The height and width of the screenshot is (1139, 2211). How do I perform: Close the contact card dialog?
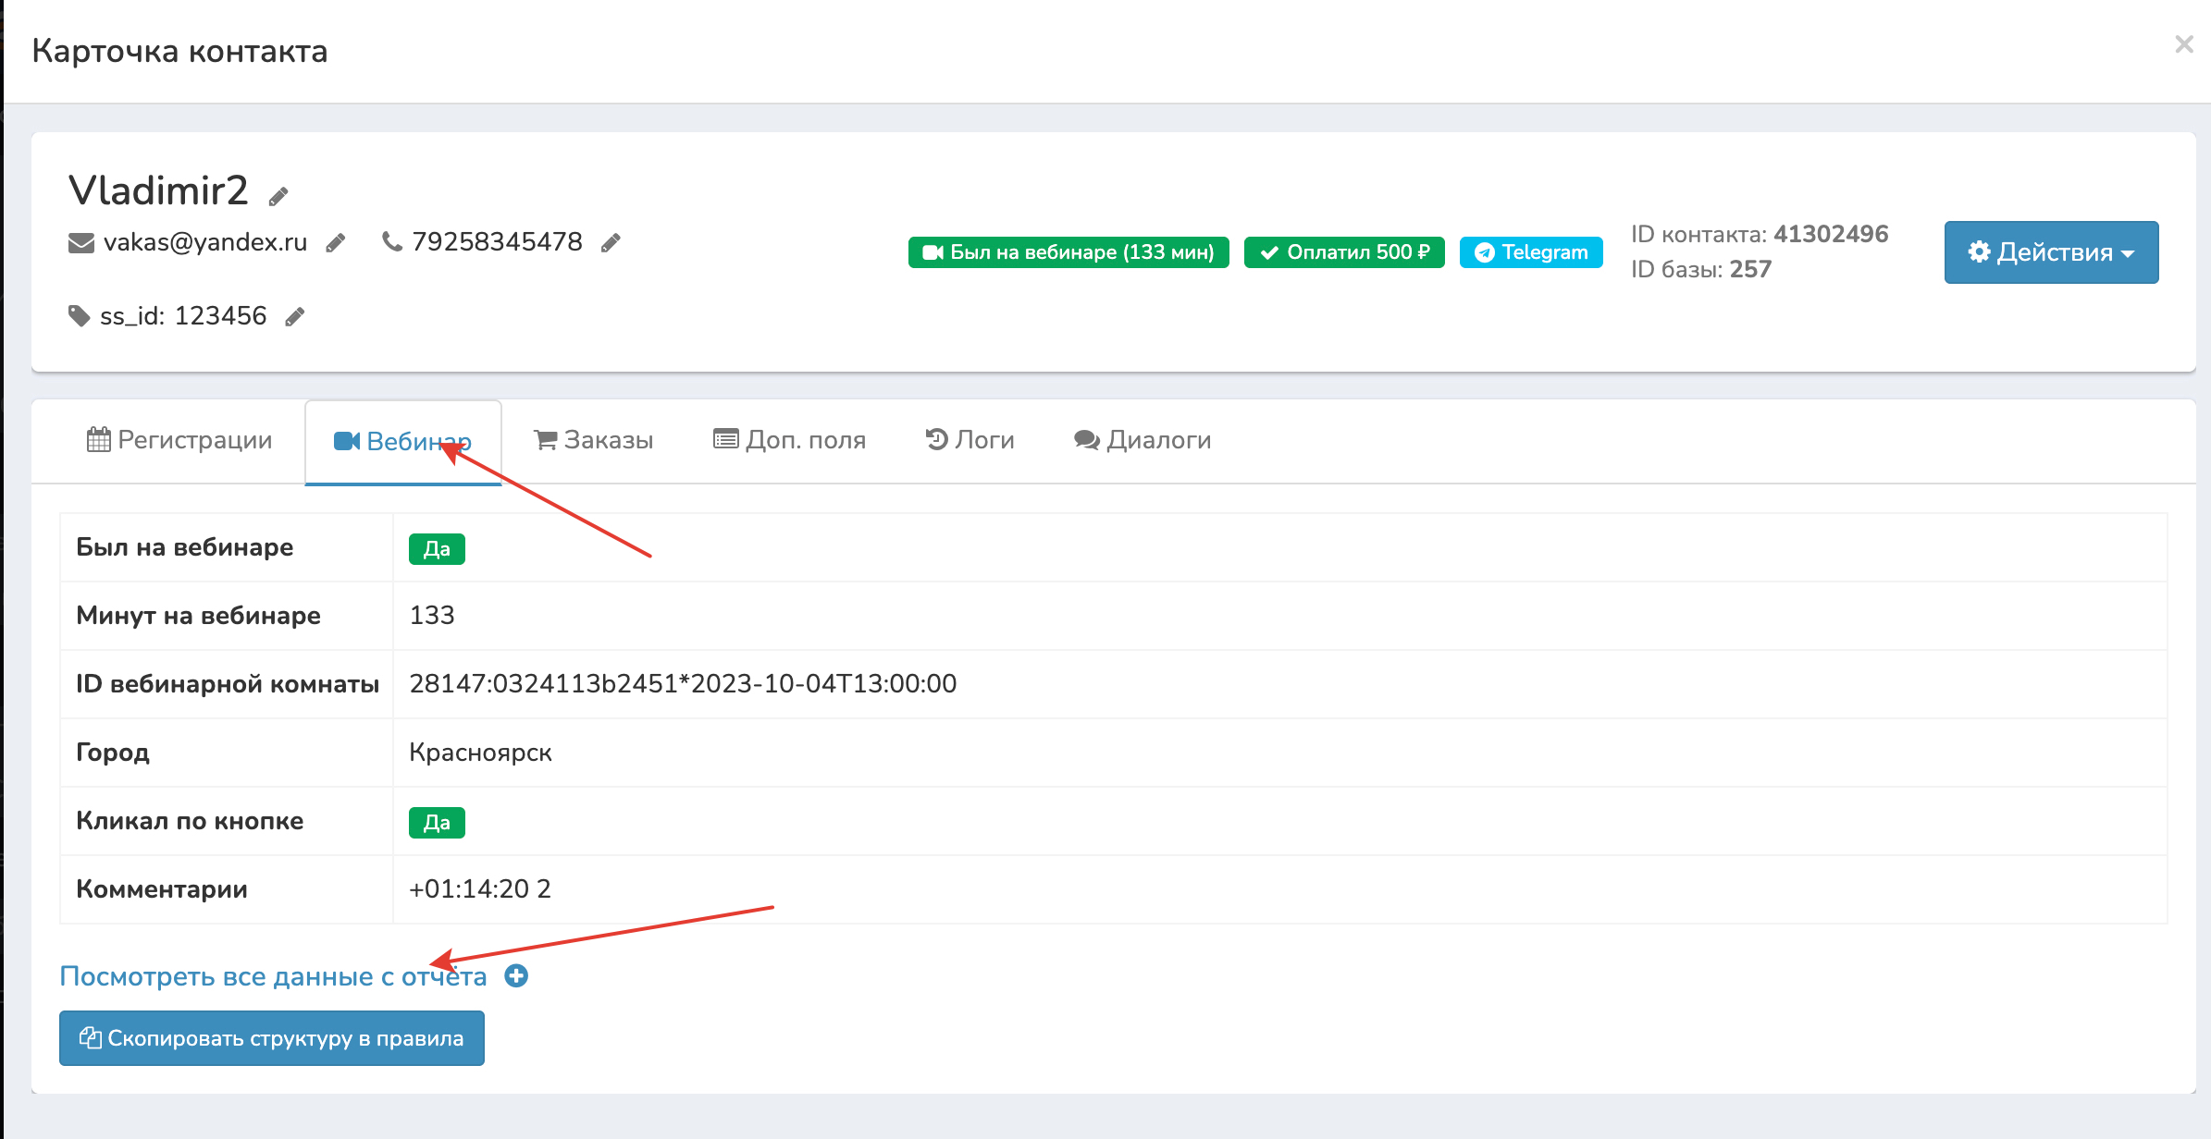click(x=2184, y=44)
